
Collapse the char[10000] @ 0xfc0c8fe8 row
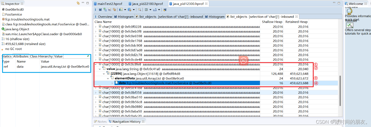tap(96, 64)
